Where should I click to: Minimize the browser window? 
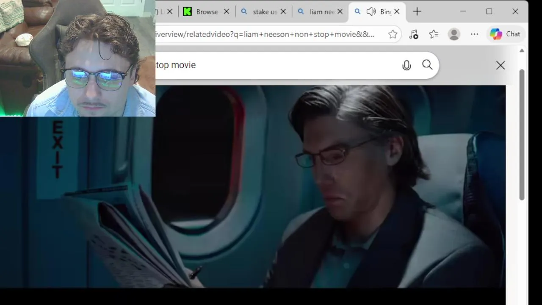pyautogui.click(x=463, y=12)
